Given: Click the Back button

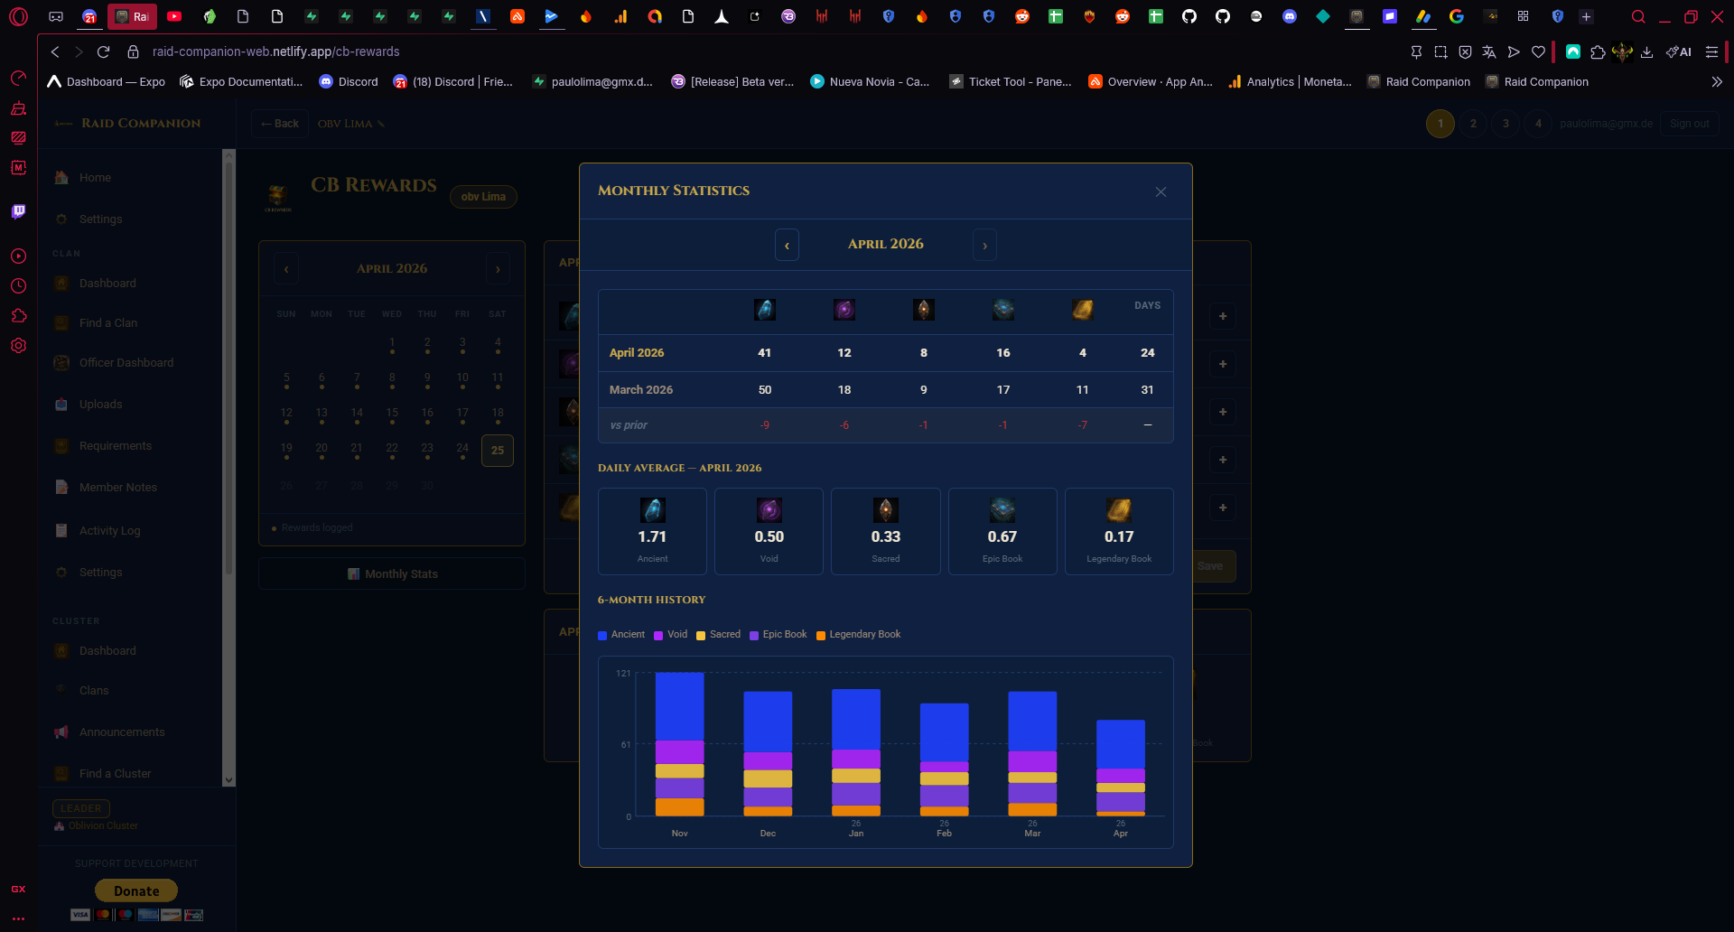Looking at the screenshot, I should (280, 124).
